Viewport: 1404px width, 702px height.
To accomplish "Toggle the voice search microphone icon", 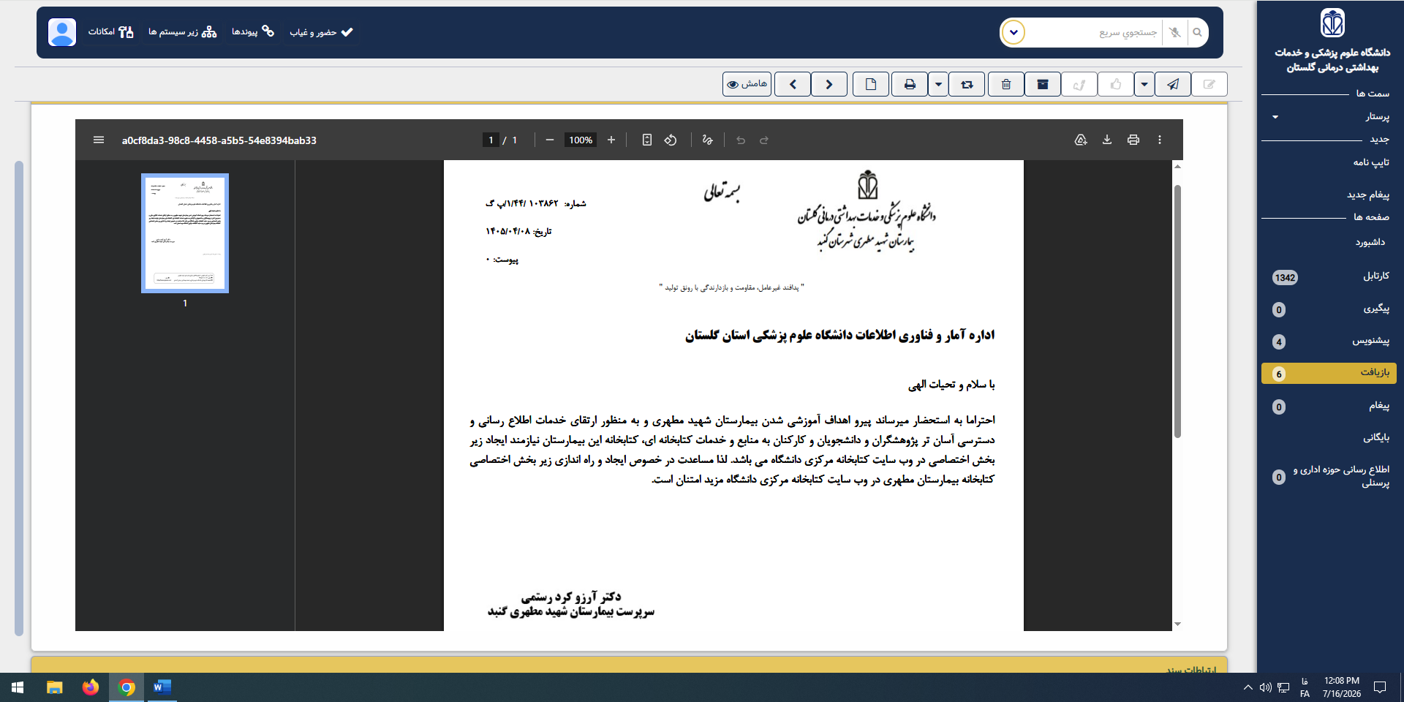I will (1175, 32).
